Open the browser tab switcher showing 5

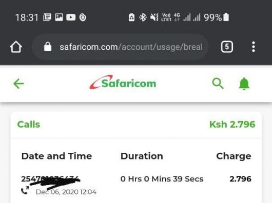pos(227,47)
